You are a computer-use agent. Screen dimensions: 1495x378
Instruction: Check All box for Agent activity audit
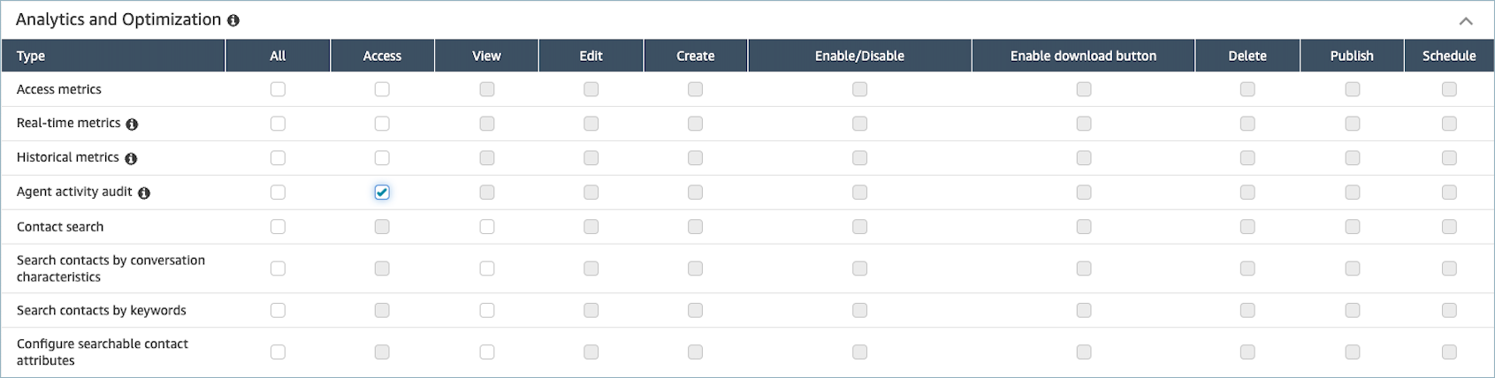point(278,193)
